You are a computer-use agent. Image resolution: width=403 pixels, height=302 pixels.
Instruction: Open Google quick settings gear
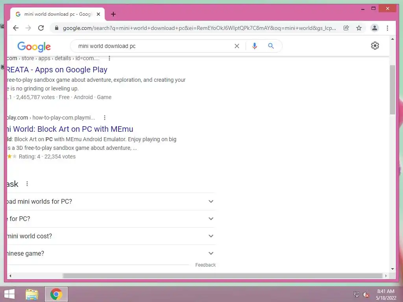click(x=375, y=46)
